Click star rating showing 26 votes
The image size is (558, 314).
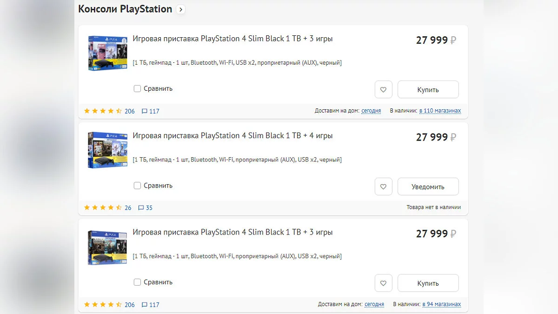[x=102, y=208]
